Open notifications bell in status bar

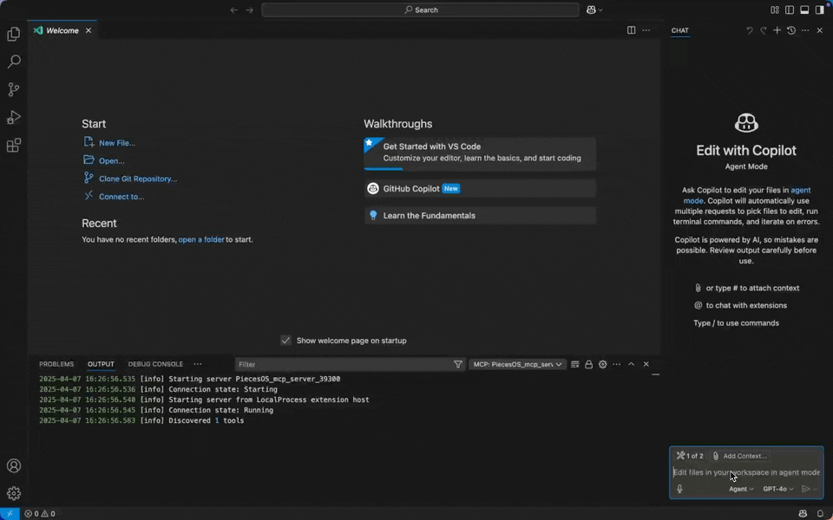(820, 513)
